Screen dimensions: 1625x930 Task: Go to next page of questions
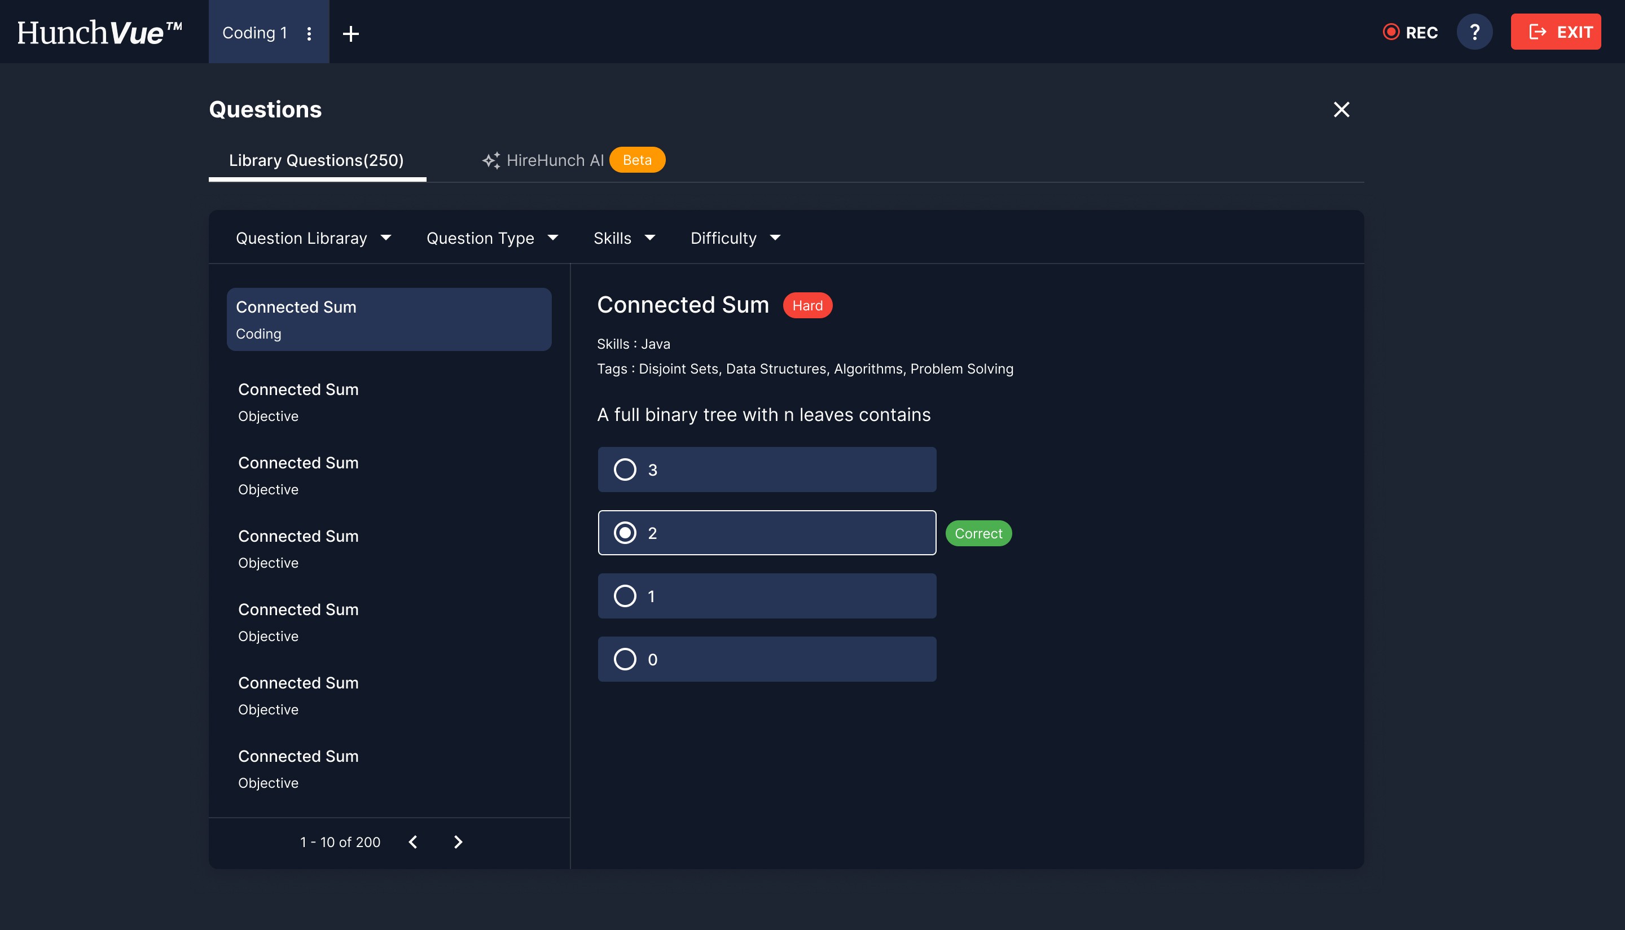[x=458, y=842]
